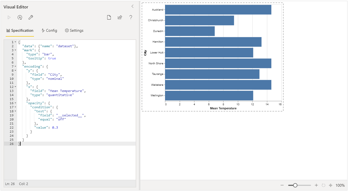Collapse the Visual Editor pane chevron
The width and height of the screenshot is (348, 191).
[132, 6]
